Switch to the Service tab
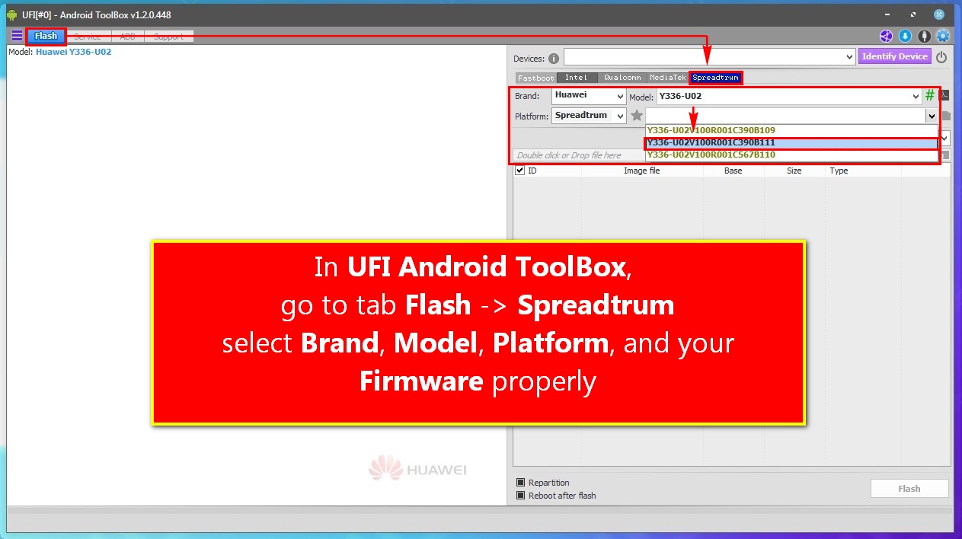 pyautogui.click(x=88, y=37)
